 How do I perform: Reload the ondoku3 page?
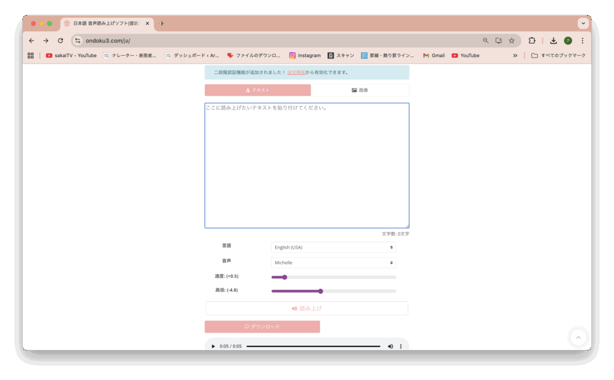[60, 41]
